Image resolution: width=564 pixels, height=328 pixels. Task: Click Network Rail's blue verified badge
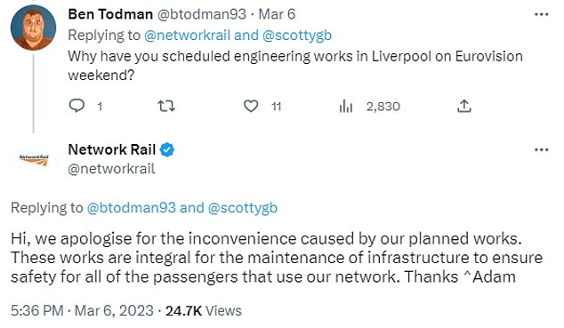tap(167, 150)
